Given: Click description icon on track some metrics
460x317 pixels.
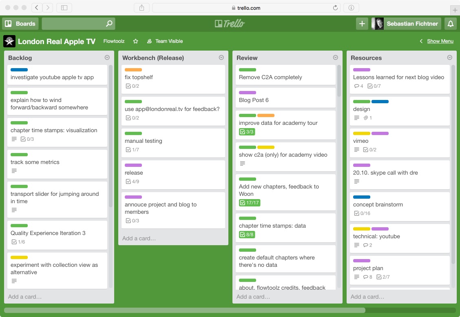Looking at the screenshot, I should pos(14,171).
